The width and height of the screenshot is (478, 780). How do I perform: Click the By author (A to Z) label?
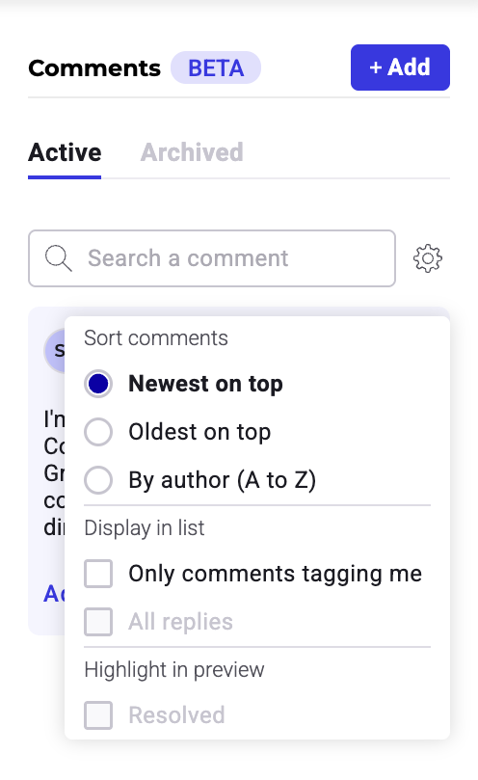tap(223, 480)
